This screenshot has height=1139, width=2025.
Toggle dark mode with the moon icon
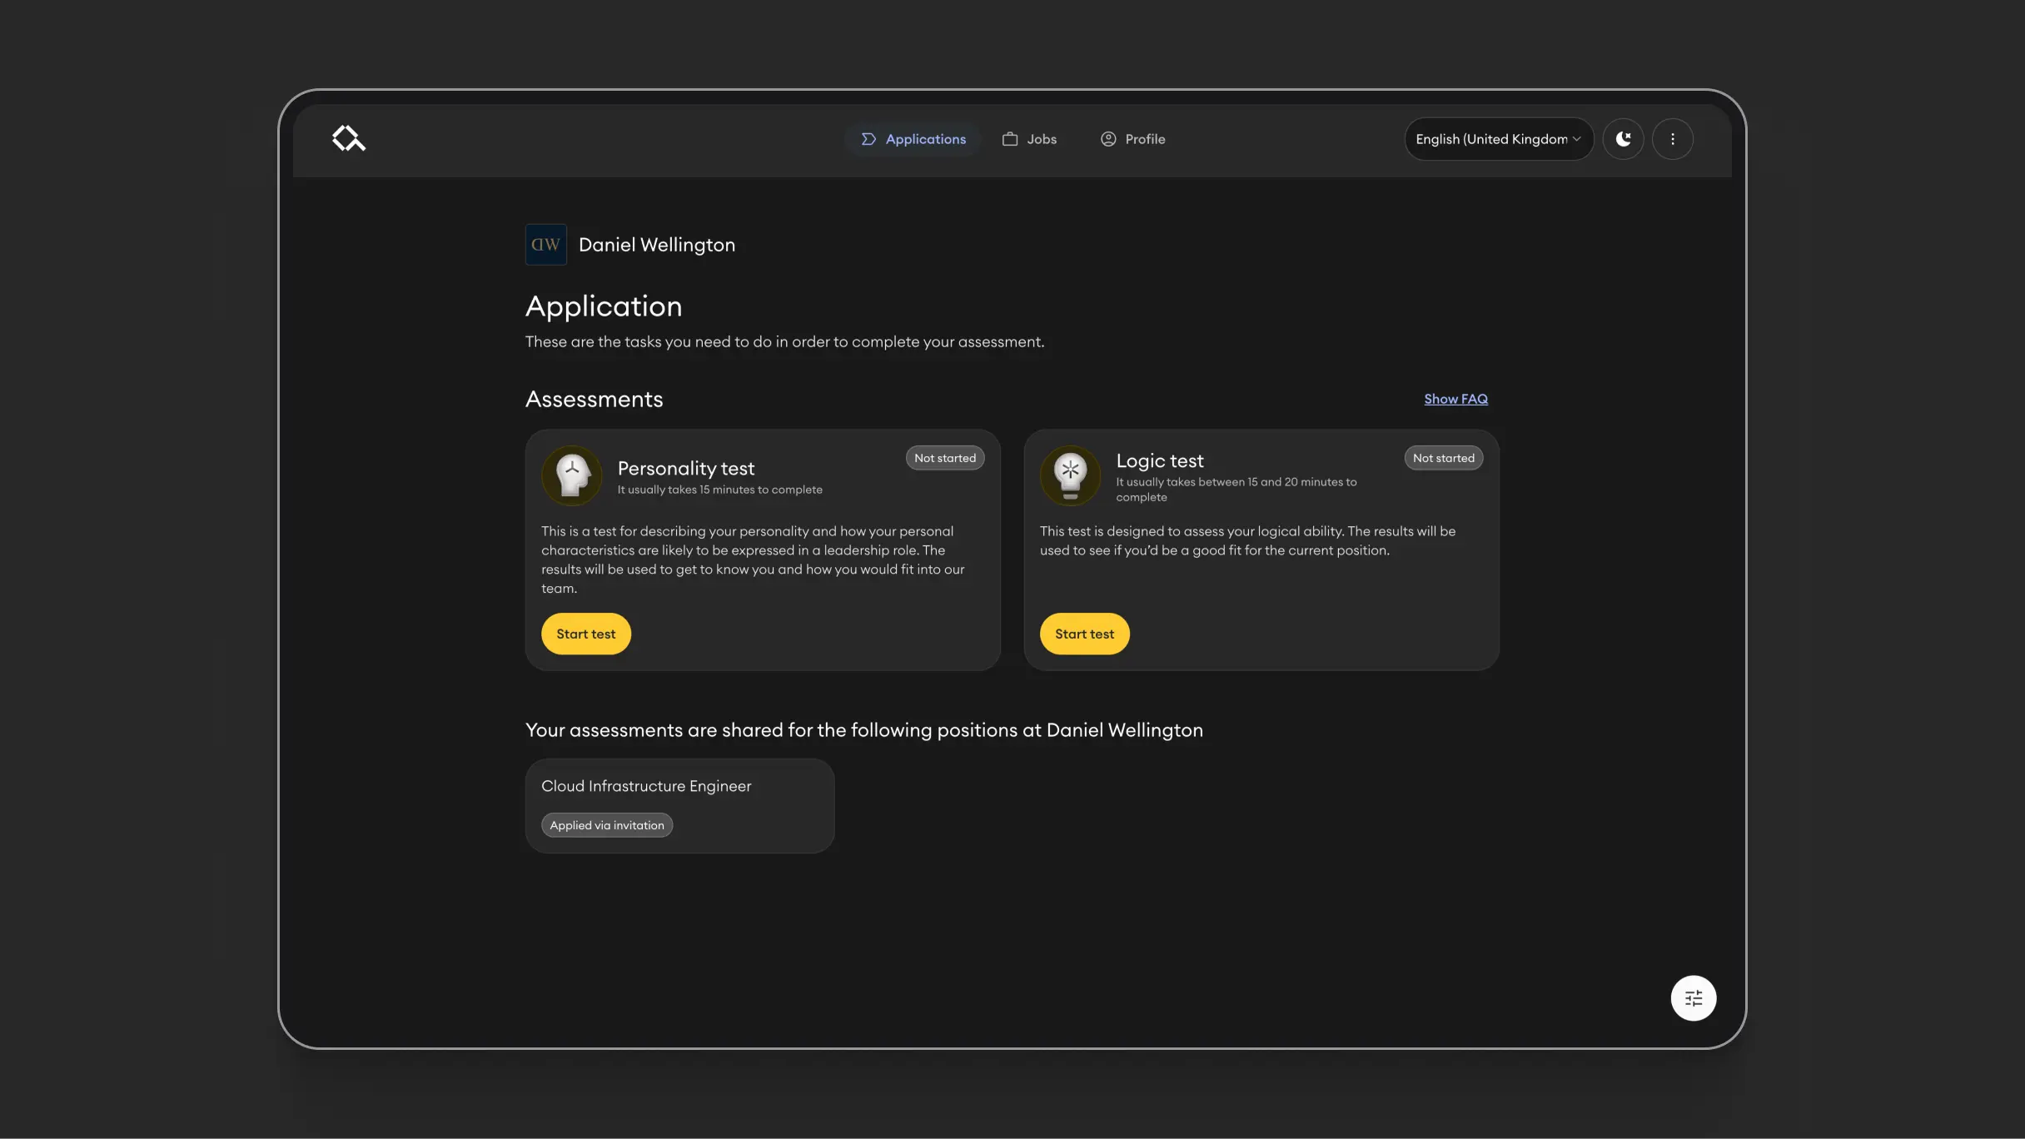coord(1623,139)
